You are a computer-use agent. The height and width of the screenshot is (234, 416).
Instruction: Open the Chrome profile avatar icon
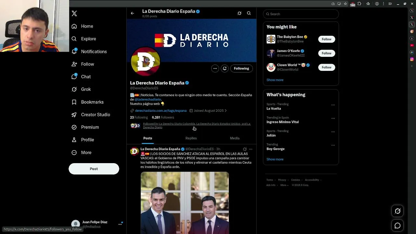point(377,4)
